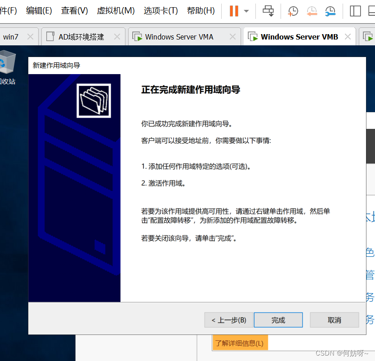Open the 编辑(E) menu
Image resolution: width=375 pixels, height=361 pixels.
click(39, 11)
